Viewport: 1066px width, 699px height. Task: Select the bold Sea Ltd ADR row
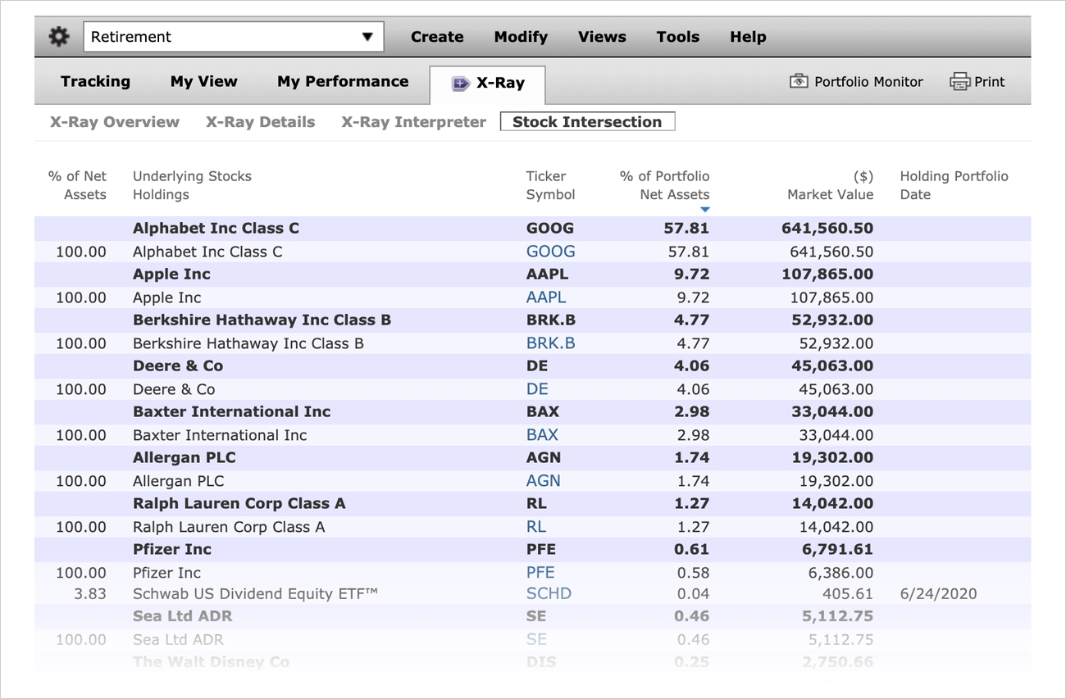pyautogui.click(x=533, y=616)
